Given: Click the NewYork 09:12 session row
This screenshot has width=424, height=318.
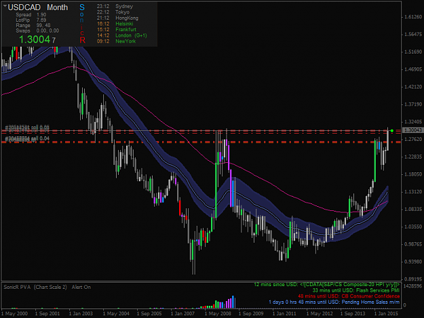Looking at the screenshot, I should [116, 41].
